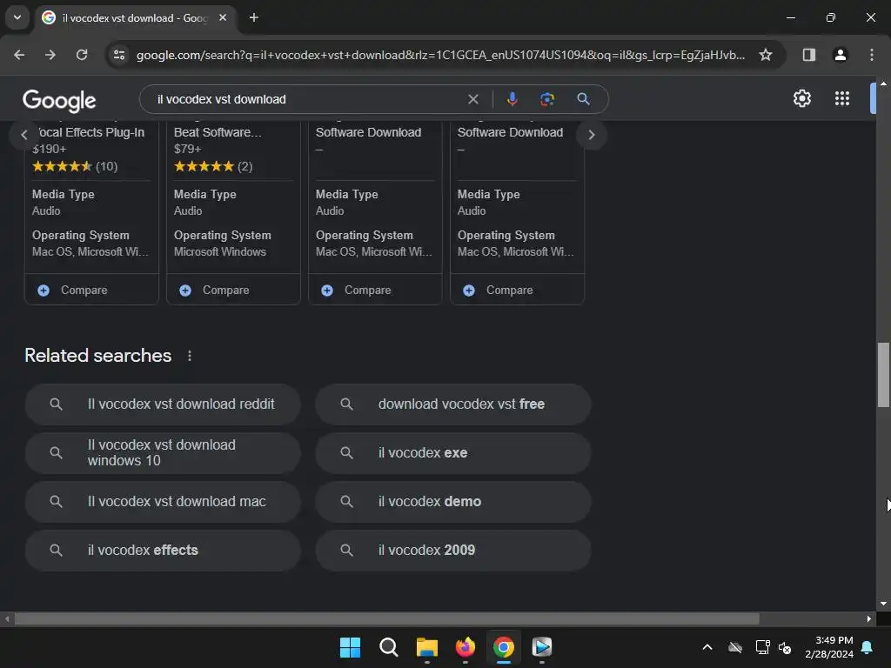Search related 'il vocodex demo'
This screenshot has height=668, width=891.
452,502
